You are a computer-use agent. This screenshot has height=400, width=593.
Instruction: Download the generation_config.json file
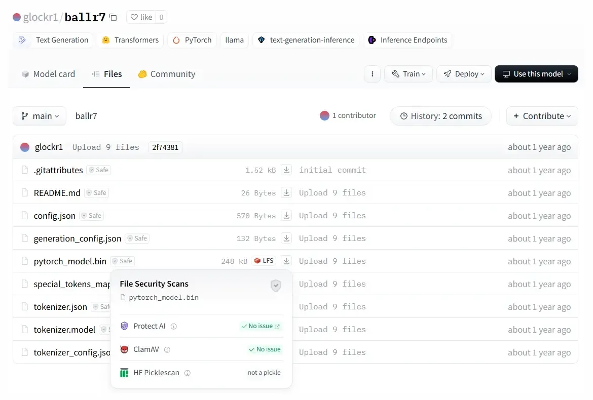click(286, 238)
